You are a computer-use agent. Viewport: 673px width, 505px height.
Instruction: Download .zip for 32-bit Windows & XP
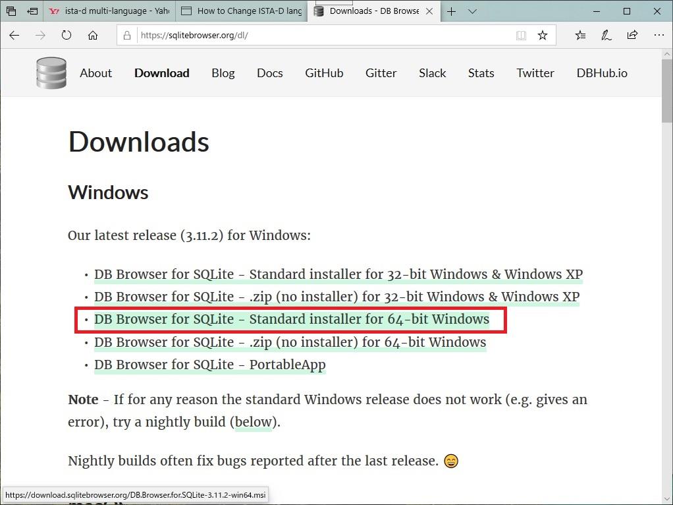[x=336, y=297]
